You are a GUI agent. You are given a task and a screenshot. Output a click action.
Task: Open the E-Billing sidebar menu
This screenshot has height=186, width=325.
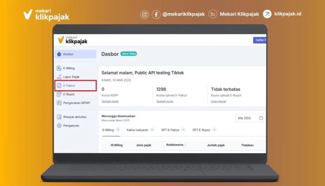click(x=75, y=68)
